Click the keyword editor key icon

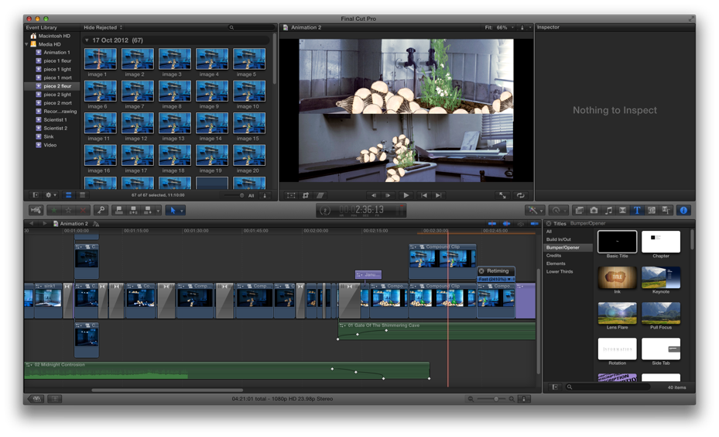(x=101, y=210)
